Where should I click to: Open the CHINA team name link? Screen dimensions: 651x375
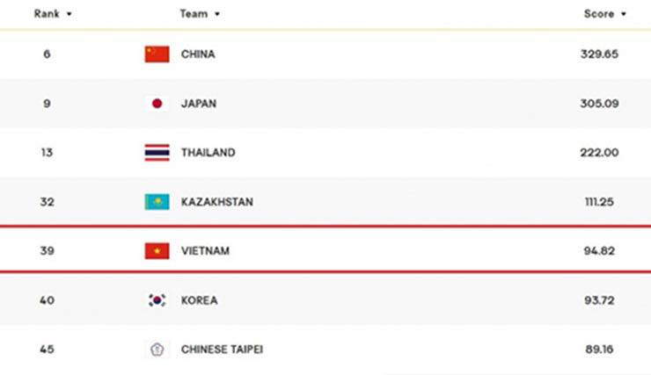[198, 54]
